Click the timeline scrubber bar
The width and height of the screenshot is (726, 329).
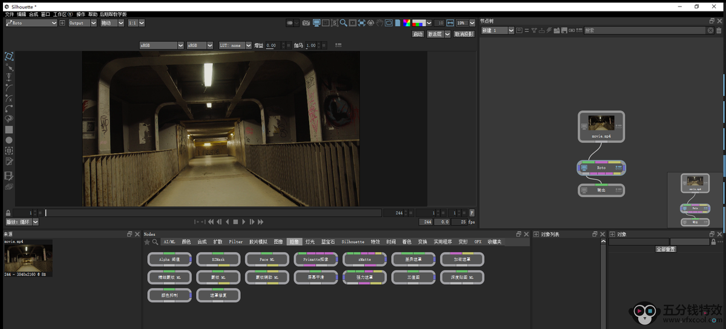click(212, 213)
